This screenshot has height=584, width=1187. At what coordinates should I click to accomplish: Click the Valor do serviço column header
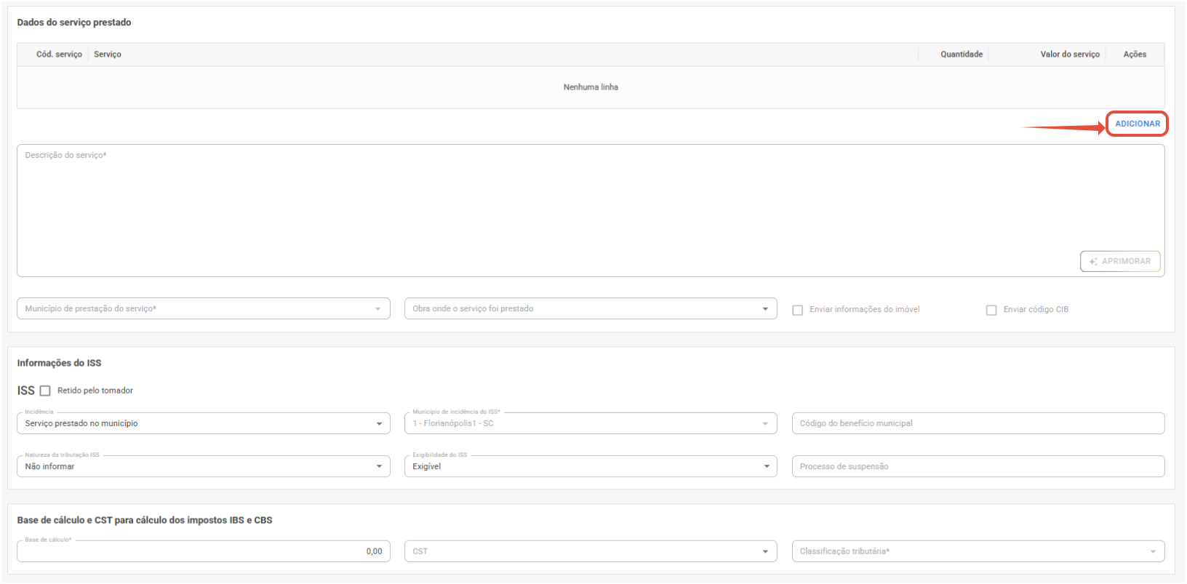point(1070,55)
